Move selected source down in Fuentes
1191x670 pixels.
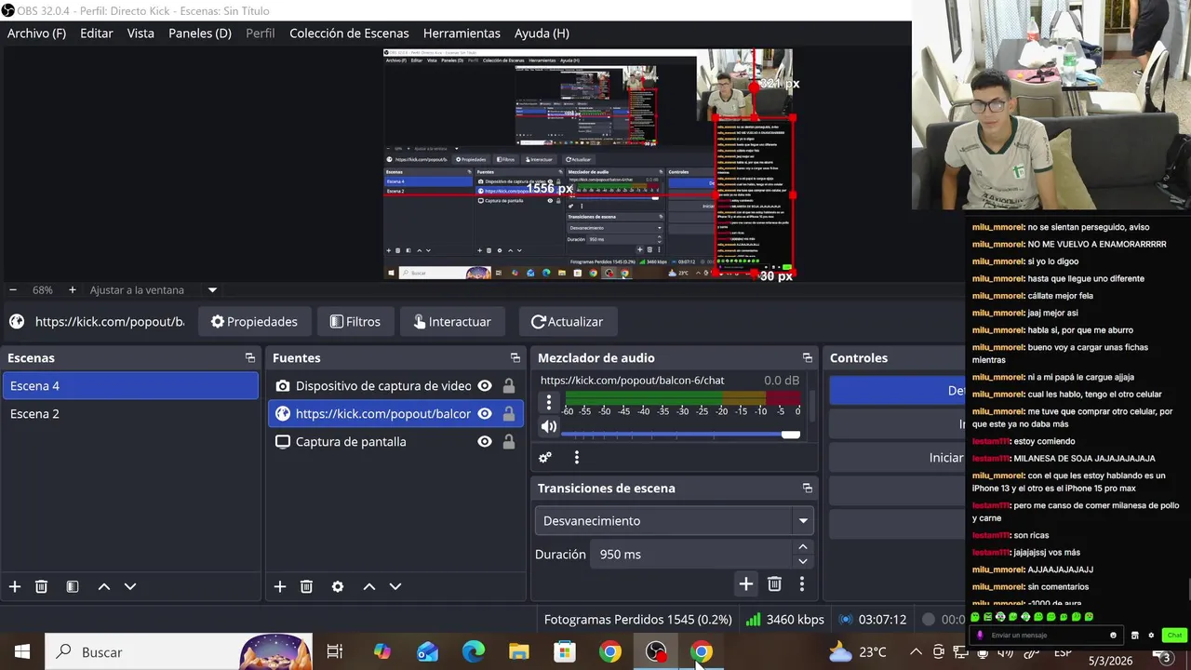395,586
